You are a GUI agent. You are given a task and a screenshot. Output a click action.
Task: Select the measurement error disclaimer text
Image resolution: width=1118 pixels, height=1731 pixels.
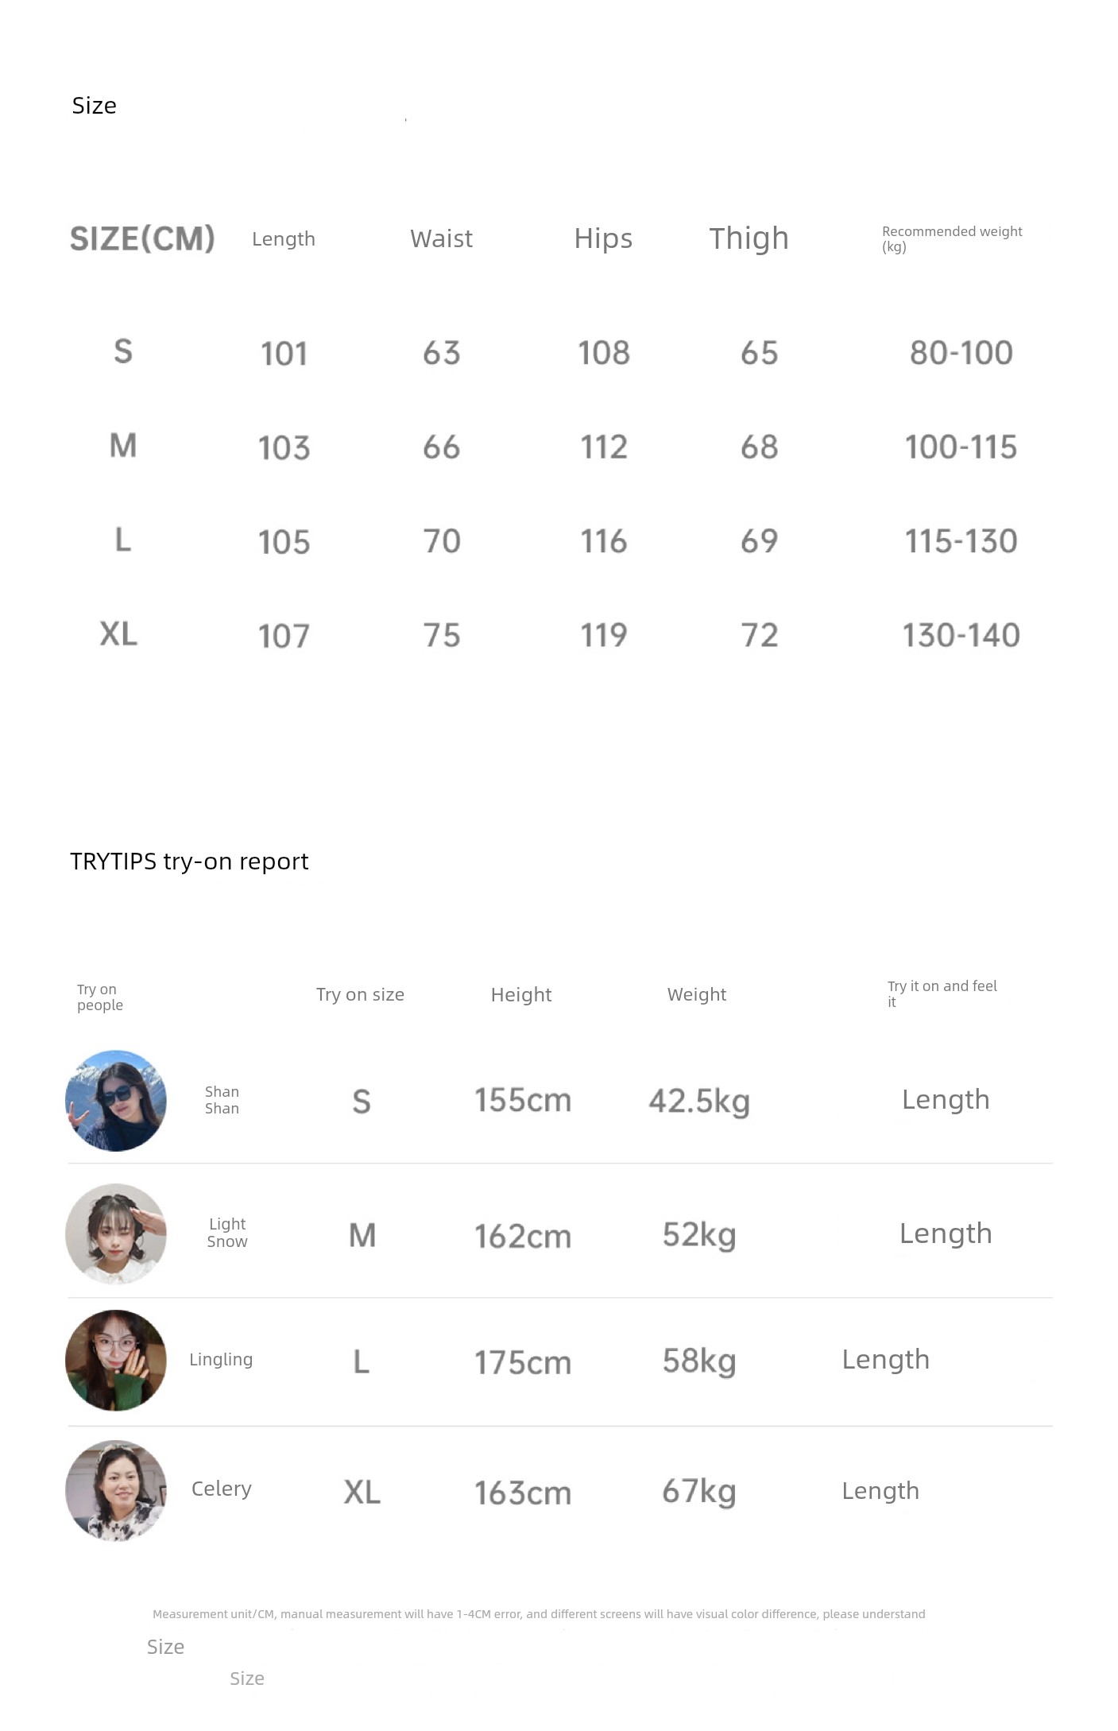539,1614
